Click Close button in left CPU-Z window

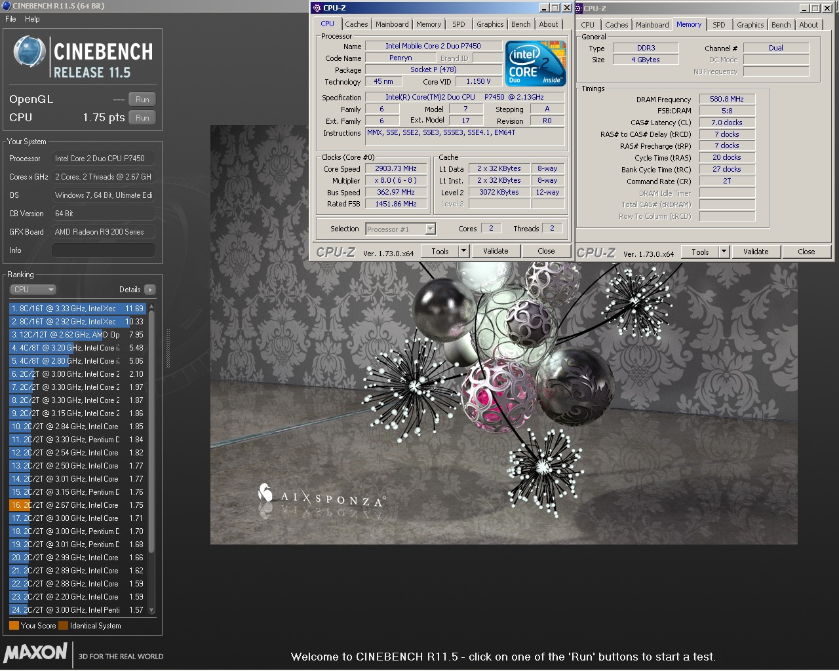pyautogui.click(x=546, y=251)
